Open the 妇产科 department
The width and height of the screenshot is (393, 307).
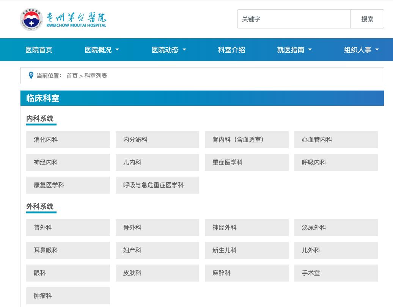point(157,250)
